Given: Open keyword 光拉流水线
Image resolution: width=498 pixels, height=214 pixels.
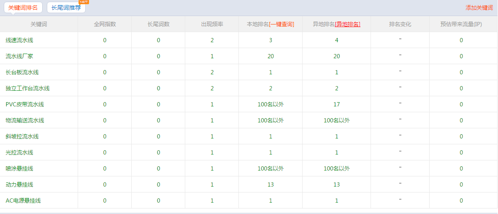Looking at the screenshot, I should pos(19,152).
